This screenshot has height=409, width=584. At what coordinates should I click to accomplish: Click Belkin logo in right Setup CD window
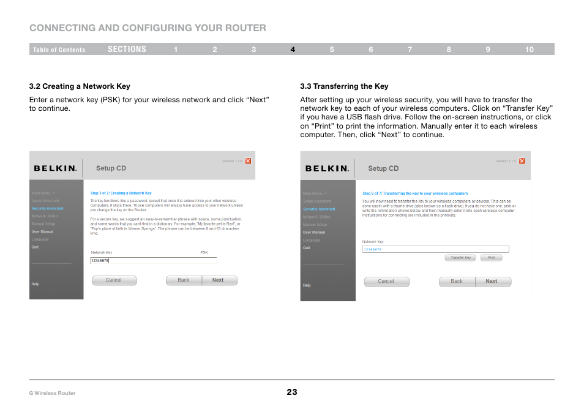point(327,168)
